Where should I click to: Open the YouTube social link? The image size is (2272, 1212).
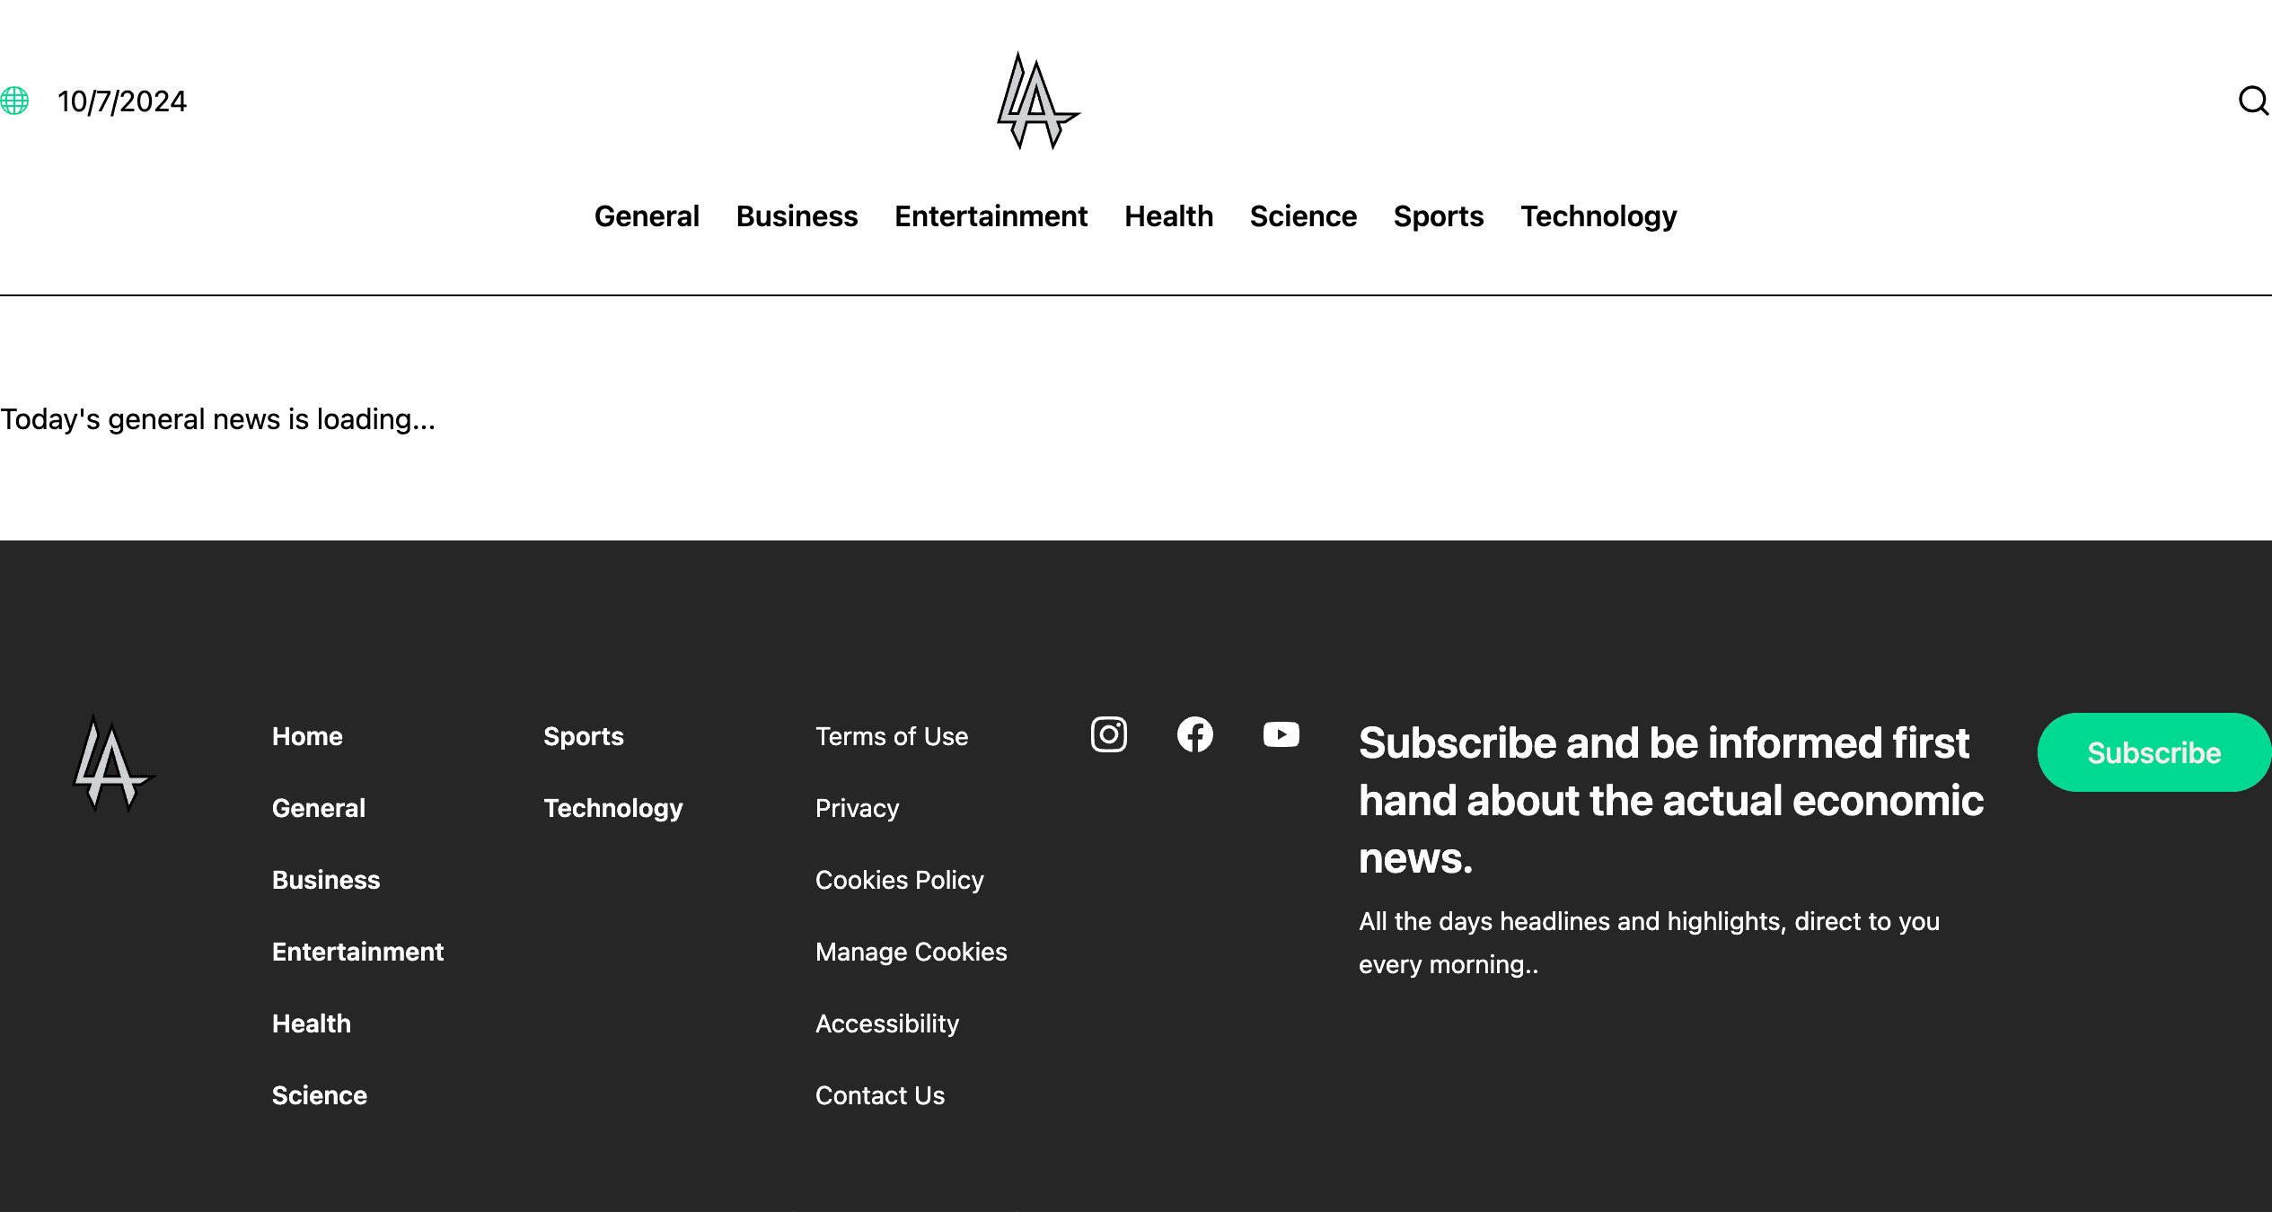[x=1281, y=734]
